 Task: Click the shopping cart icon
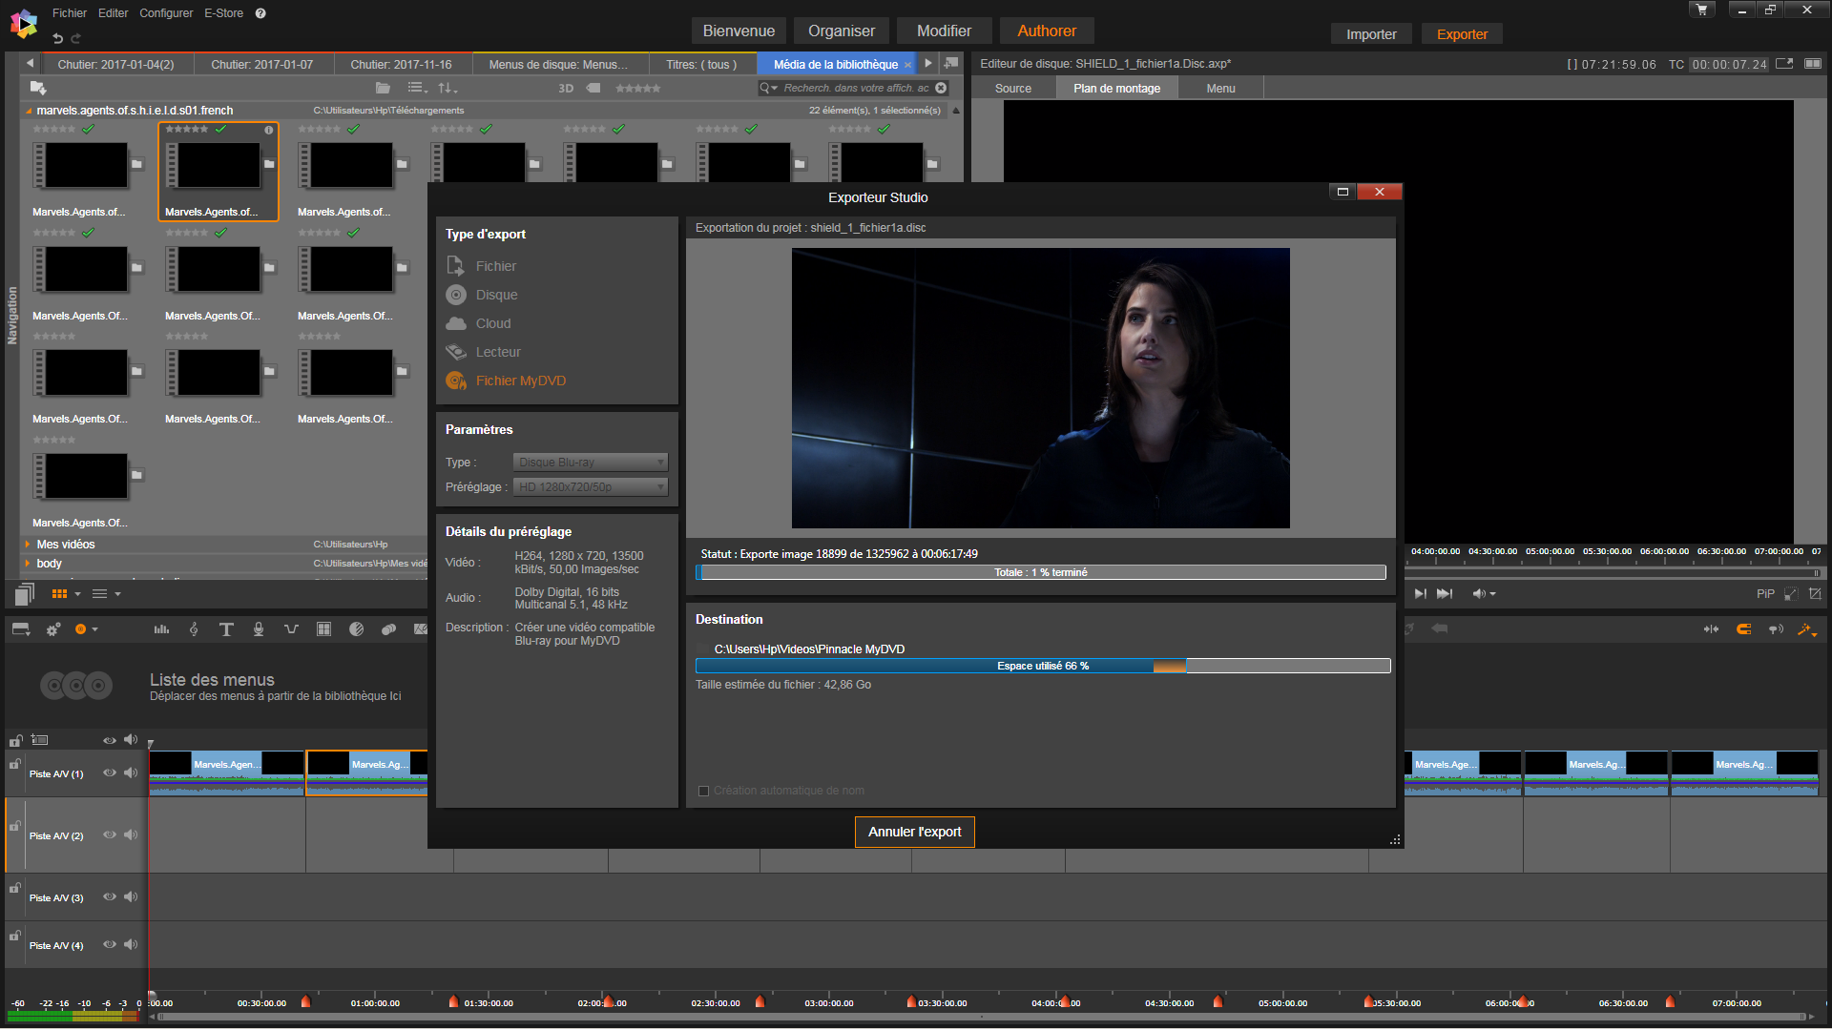click(1702, 10)
